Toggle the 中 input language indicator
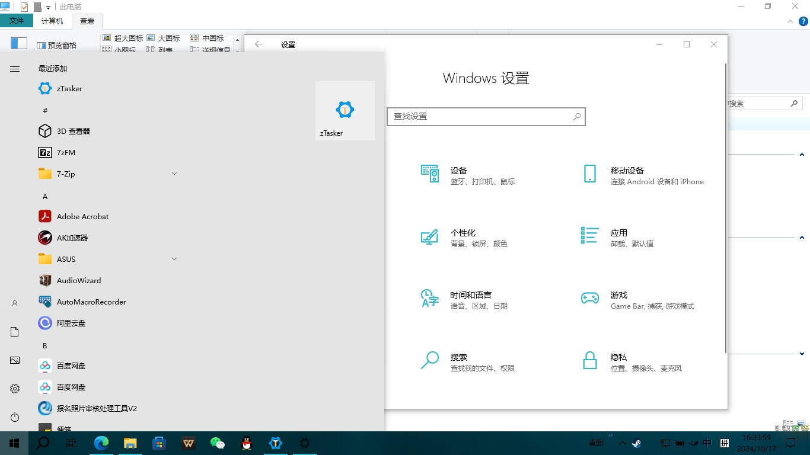The width and height of the screenshot is (810, 455). point(707,443)
